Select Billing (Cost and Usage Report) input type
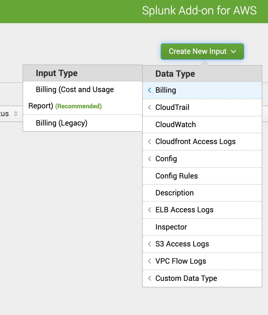This screenshot has width=268, height=315. [x=83, y=98]
